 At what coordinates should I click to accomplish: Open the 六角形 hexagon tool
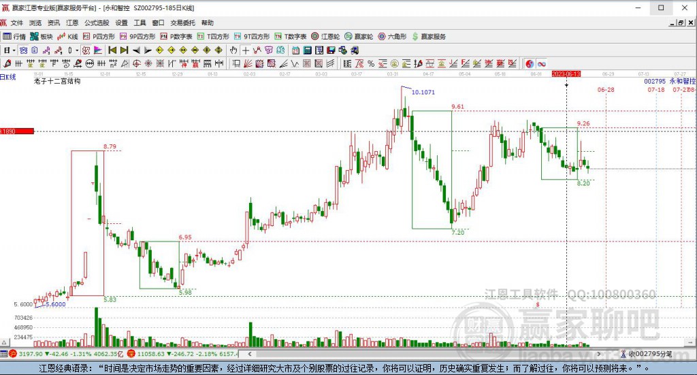click(x=392, y=37)
